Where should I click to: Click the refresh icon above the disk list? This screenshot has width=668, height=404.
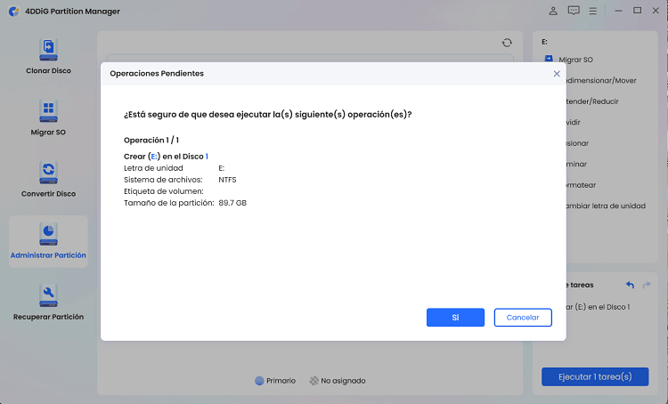pyautogui.click(x=507, y=42)
